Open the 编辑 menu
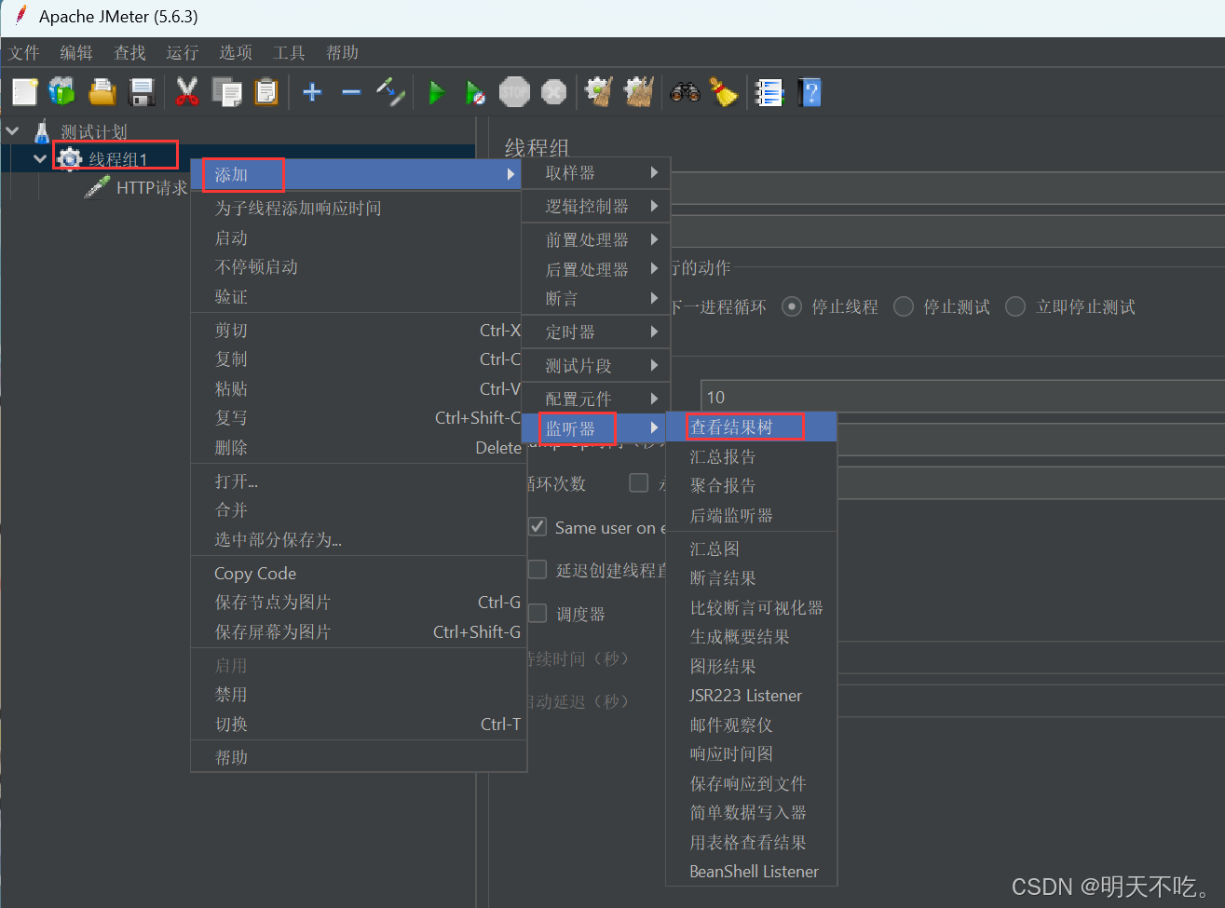 (76, 53)
